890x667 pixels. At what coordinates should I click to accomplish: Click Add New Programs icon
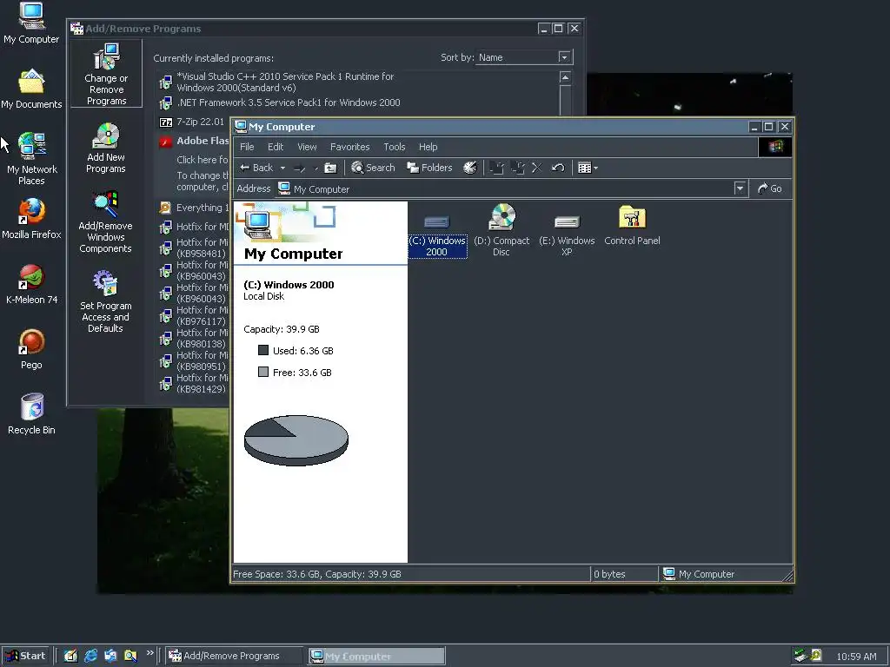(105, 149)
